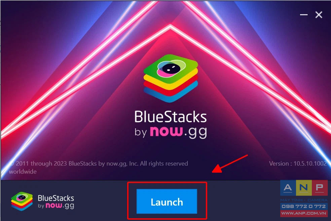The image size is (331, 221).
Task: Click the copyright notice text
Action: [99, 164]
